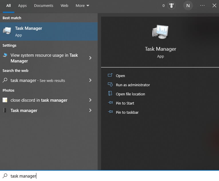Expand the close discord in task manager arrow
The image size is (219, 181).
[90, 100]
